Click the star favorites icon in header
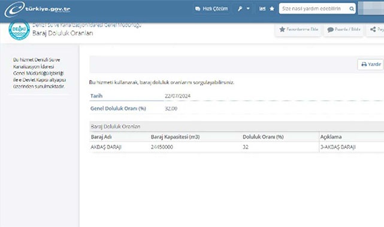Image resolution: width=384 pixels, height=227 pixels. (272, 9)
